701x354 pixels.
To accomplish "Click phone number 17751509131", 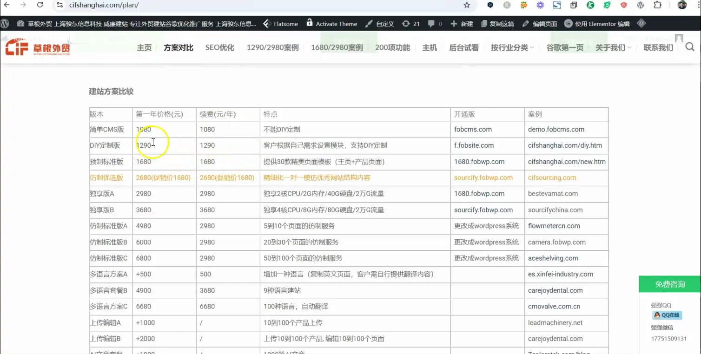I will point(669,338).
